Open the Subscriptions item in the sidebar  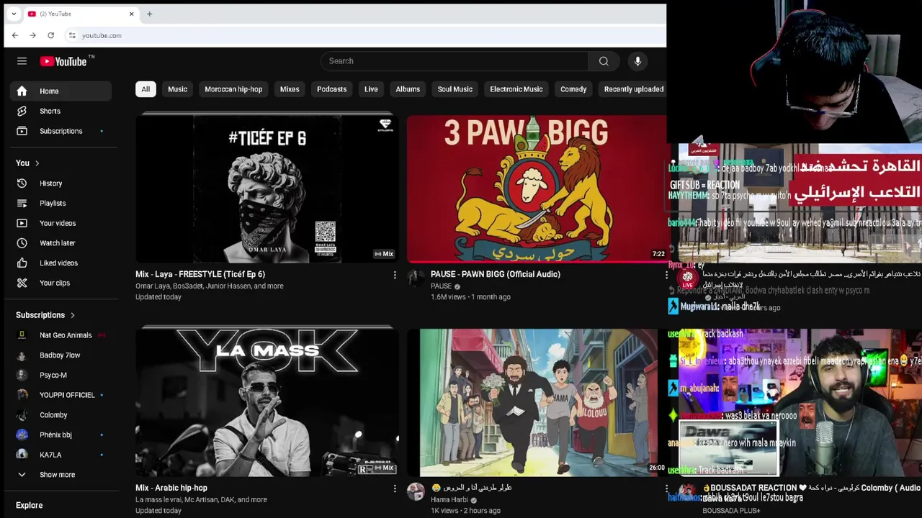[x=61, y=131]
